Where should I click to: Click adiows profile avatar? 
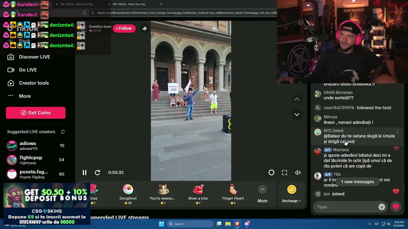(x=12, y=146)
